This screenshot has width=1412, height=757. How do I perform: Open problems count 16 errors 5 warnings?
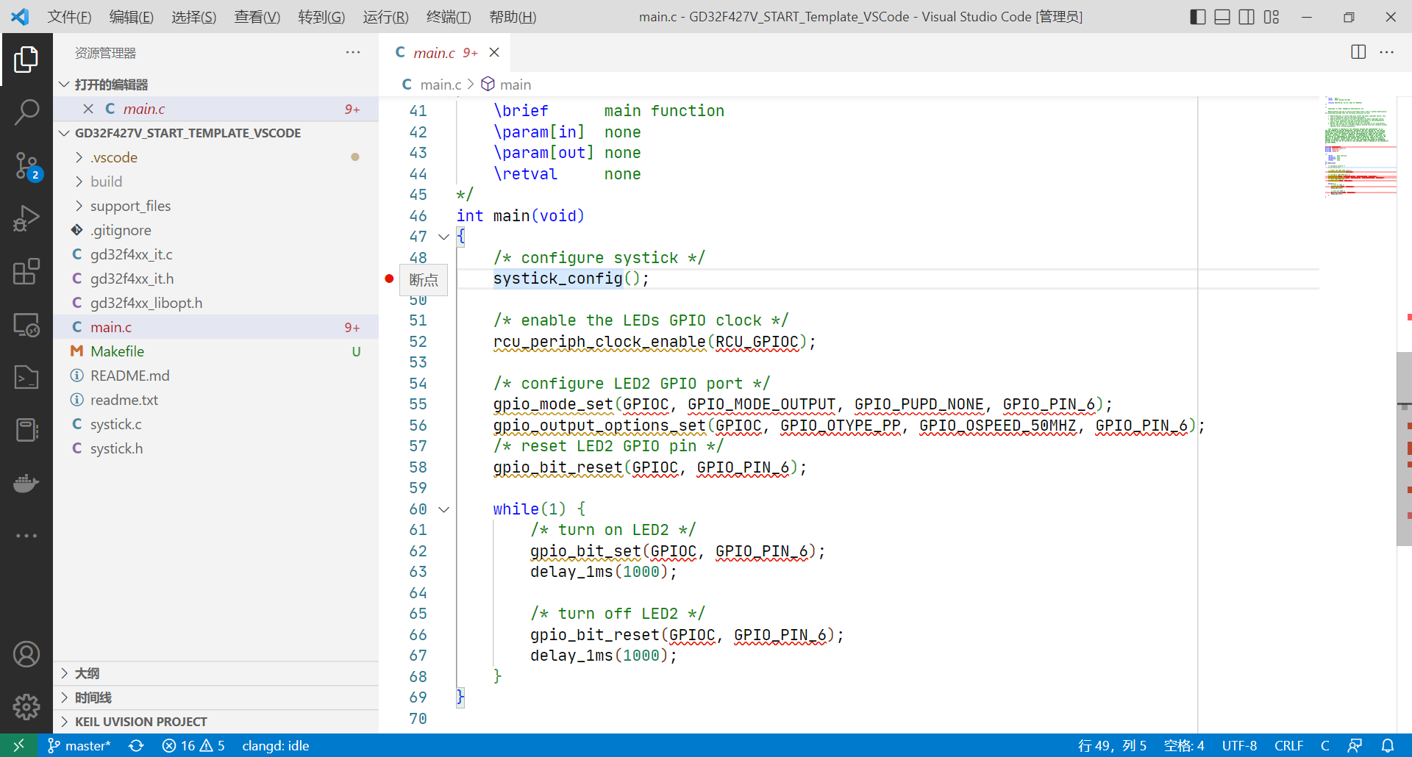click(193, 745)
